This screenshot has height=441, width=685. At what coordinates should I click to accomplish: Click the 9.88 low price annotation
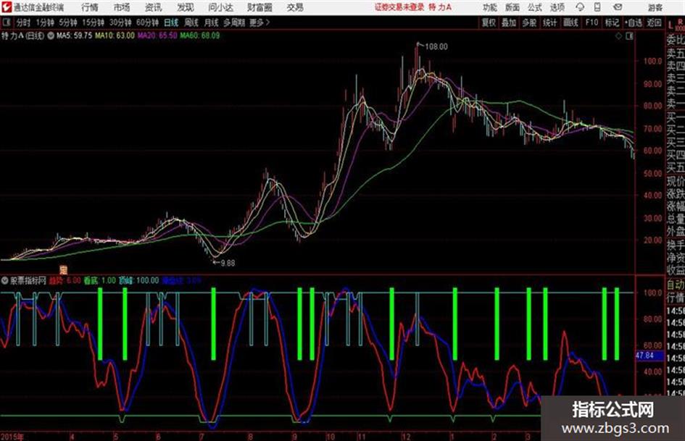tap(228, 263)
